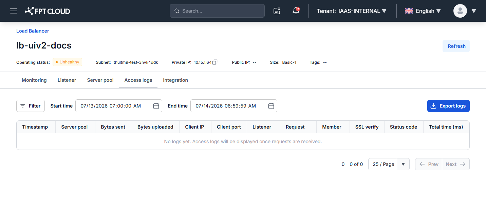
Task: Expand the Tenant IAAS-INTERNAL dropdown
Action: (x=352, y=11)
